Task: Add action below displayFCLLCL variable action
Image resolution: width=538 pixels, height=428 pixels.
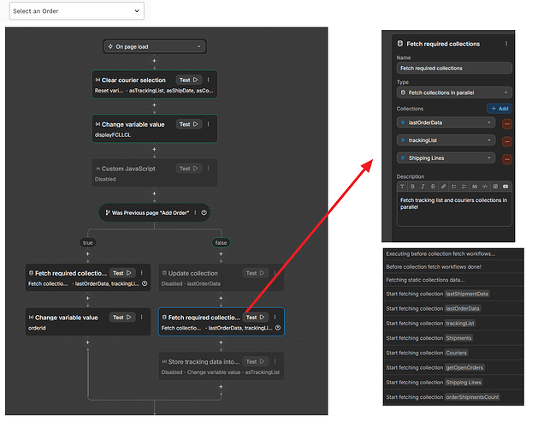Action: coord(155,150)
